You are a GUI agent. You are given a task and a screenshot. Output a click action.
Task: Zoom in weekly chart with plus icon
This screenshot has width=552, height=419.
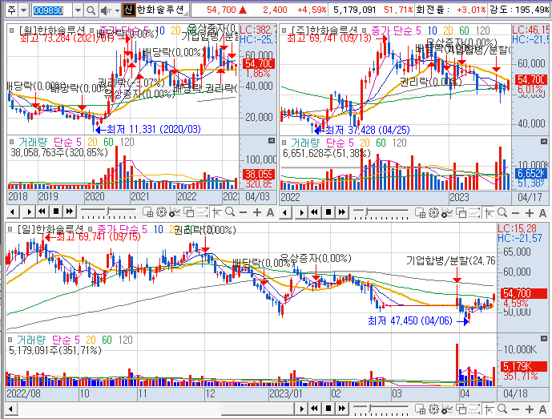pos(530,213)
